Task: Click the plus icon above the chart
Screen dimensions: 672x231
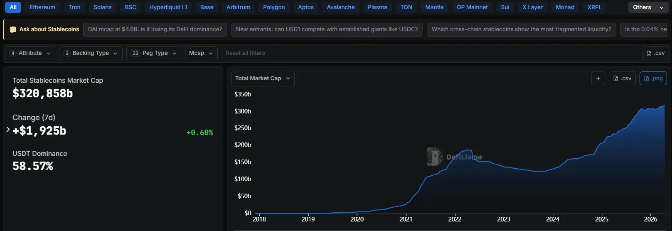Action: click(598, 79)
